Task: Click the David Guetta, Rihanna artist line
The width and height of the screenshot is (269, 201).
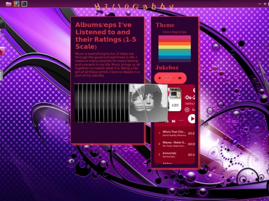Action: click(x=174, y=135)
